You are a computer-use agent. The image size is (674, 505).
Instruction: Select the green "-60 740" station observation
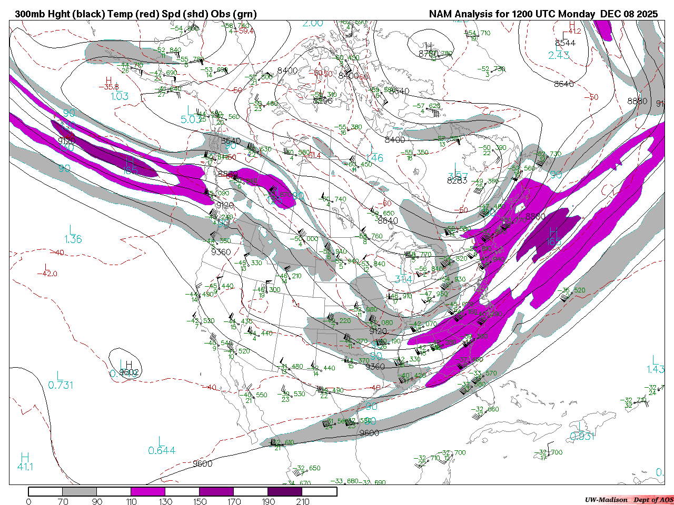pyautogui.click(x=333, y=199)
